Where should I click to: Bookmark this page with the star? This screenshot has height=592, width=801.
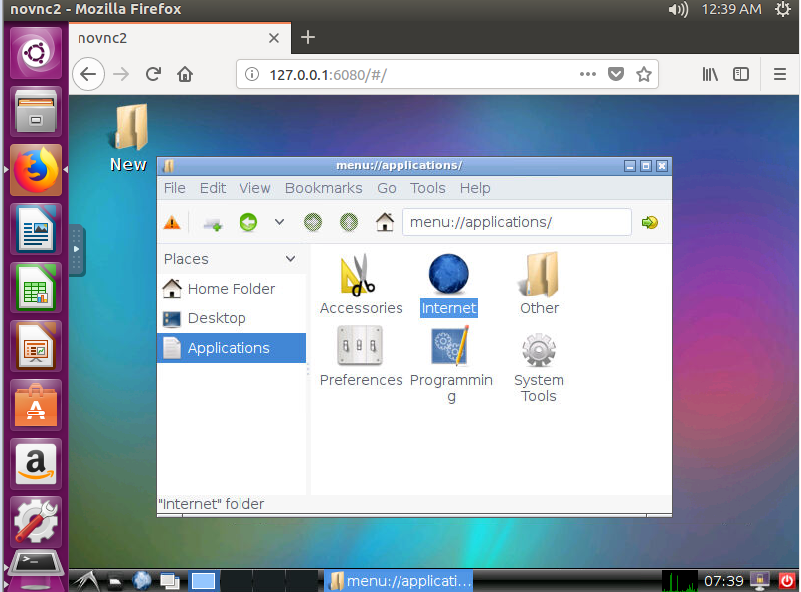pyautogui.click(x=644, y=75)
